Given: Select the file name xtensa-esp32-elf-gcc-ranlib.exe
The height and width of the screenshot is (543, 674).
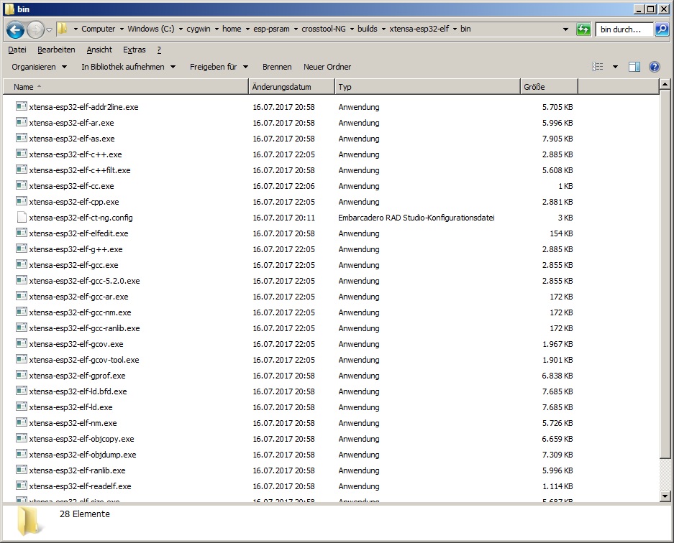Looking at the screenshot, I should point(84,328).
